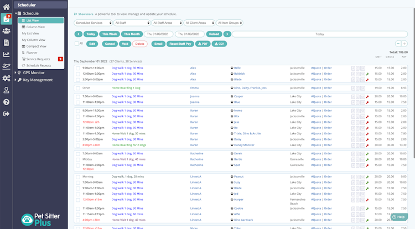This screenshot has width=415, height=229.
Task: Switch to Column View in Schedule menu
Action: click(35, 27)
